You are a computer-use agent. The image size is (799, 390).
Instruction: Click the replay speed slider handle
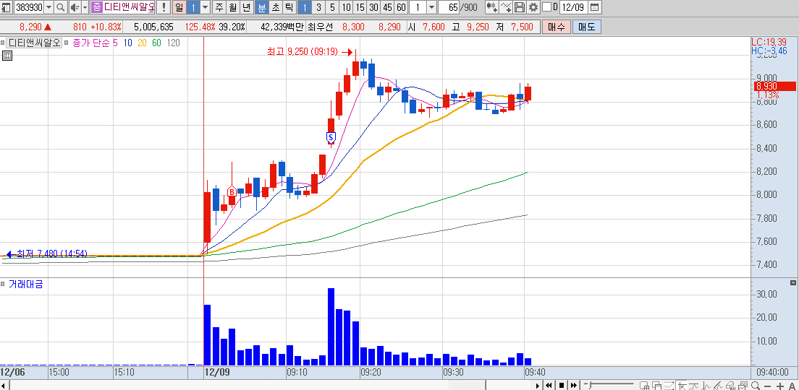[590, 384]
